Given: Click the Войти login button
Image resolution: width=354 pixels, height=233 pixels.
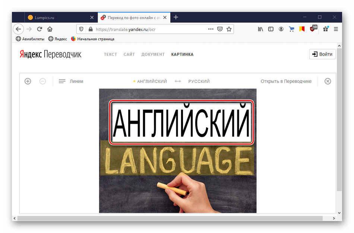Looking at the screenshot, I should [x=322, y=54].
